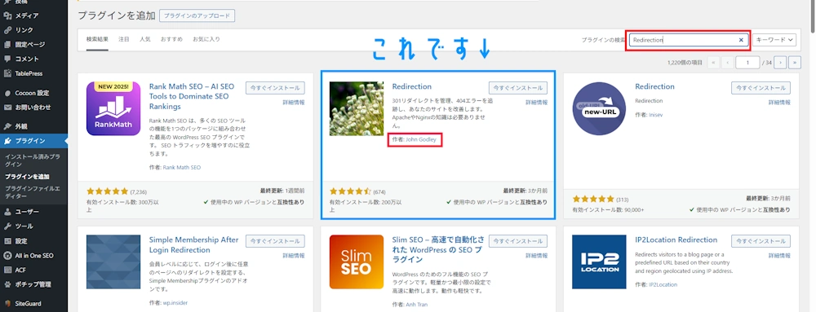Click Simple Membership After Login Redirection title
Screen dimensions: 816x312
point(193,245)
